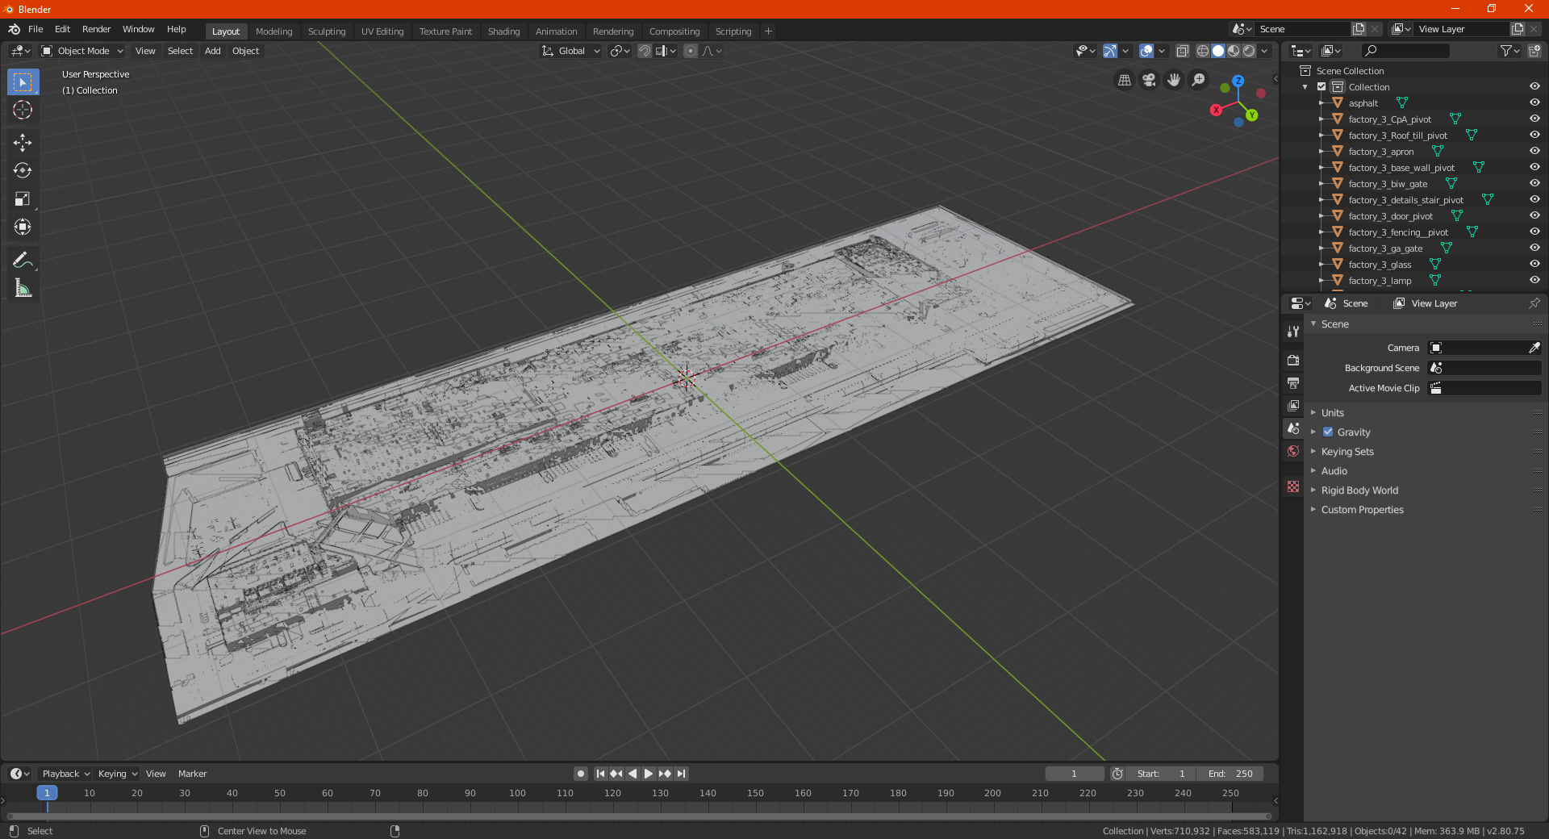Image resolution: width=1549 pixels, height=839 pixels.
Task: Click the End frame field
Action: click(1230, 774)
